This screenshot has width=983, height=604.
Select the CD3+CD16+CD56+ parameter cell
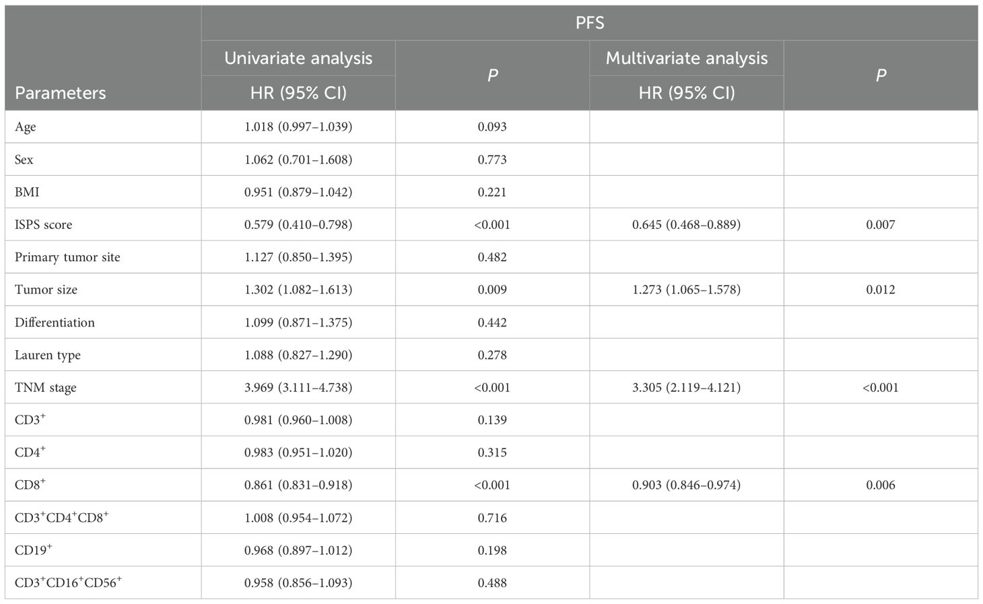(x=68, y=582)
